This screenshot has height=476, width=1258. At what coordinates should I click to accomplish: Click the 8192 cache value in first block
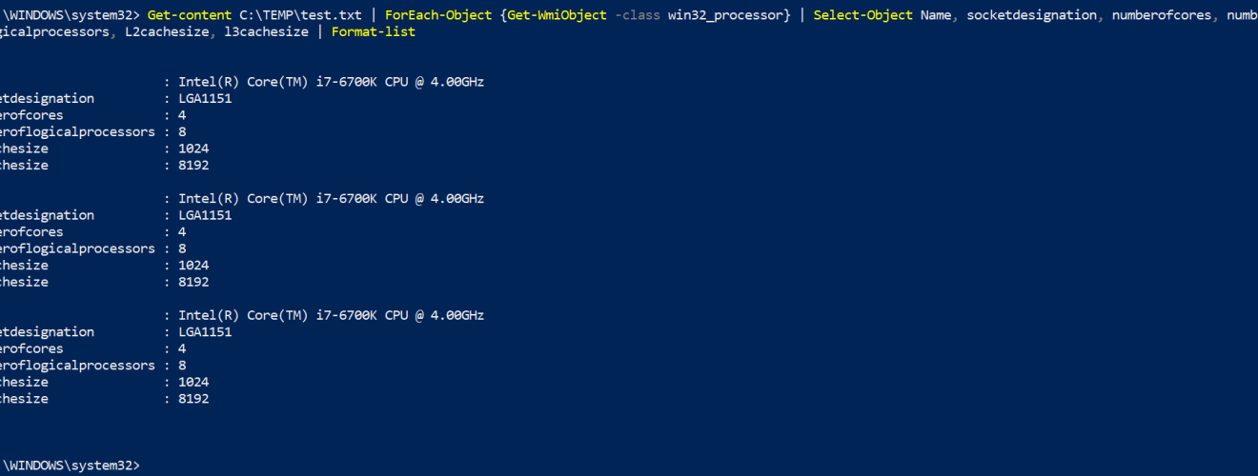coord(193,165)
